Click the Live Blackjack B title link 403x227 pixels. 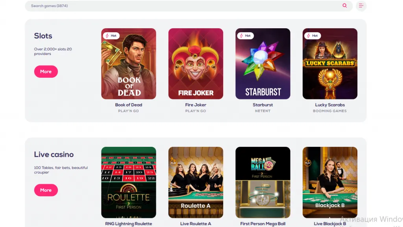point(330,224)
